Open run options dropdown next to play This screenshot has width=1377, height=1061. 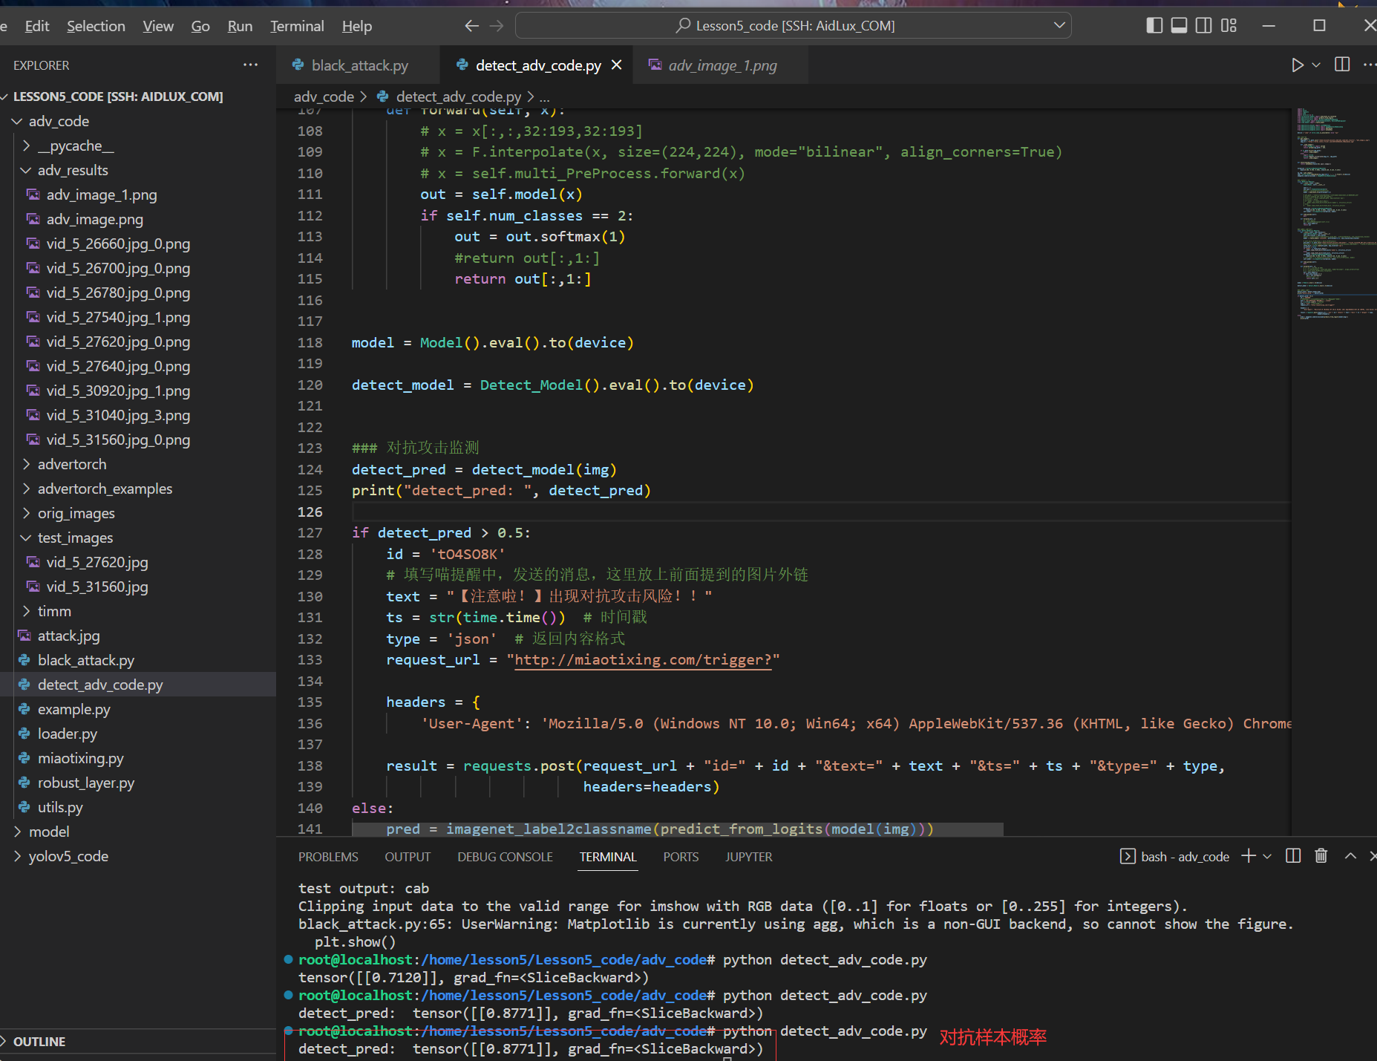(x=1316, y=65)
